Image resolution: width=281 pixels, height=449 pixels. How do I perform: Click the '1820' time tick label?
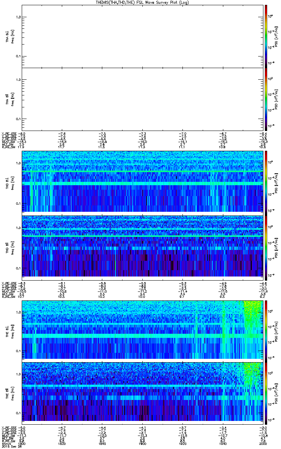coord(62,443)
